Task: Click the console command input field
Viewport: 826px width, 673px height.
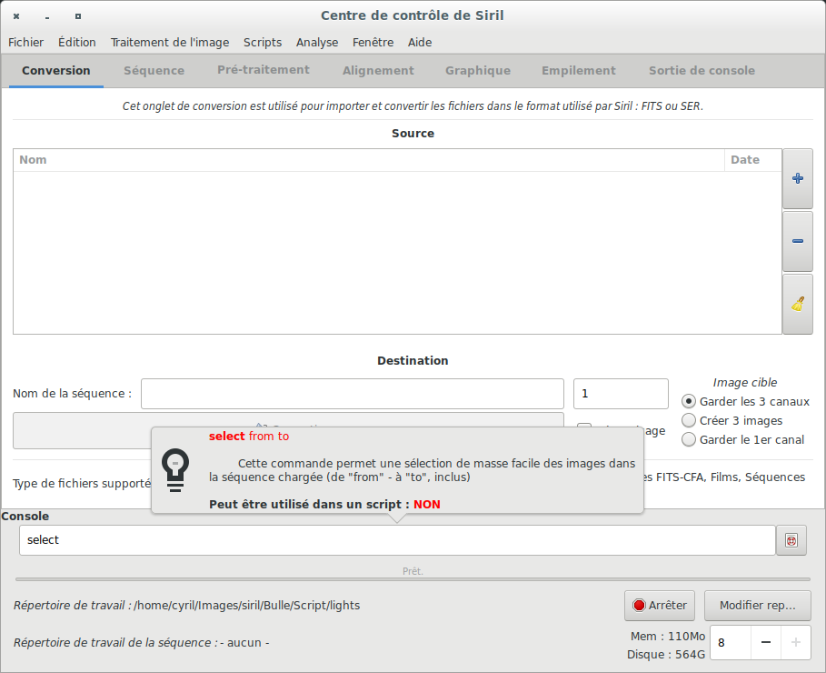Action: [x=397, y=540]
